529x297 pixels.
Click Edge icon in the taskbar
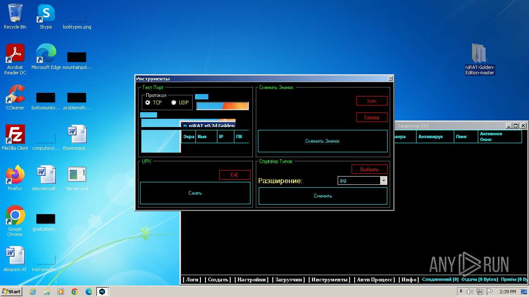click(x=89, y=292)
